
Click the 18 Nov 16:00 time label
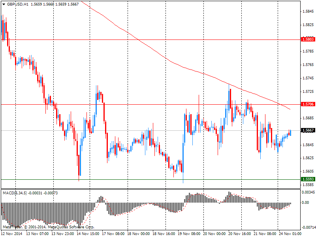coord(164,234)
